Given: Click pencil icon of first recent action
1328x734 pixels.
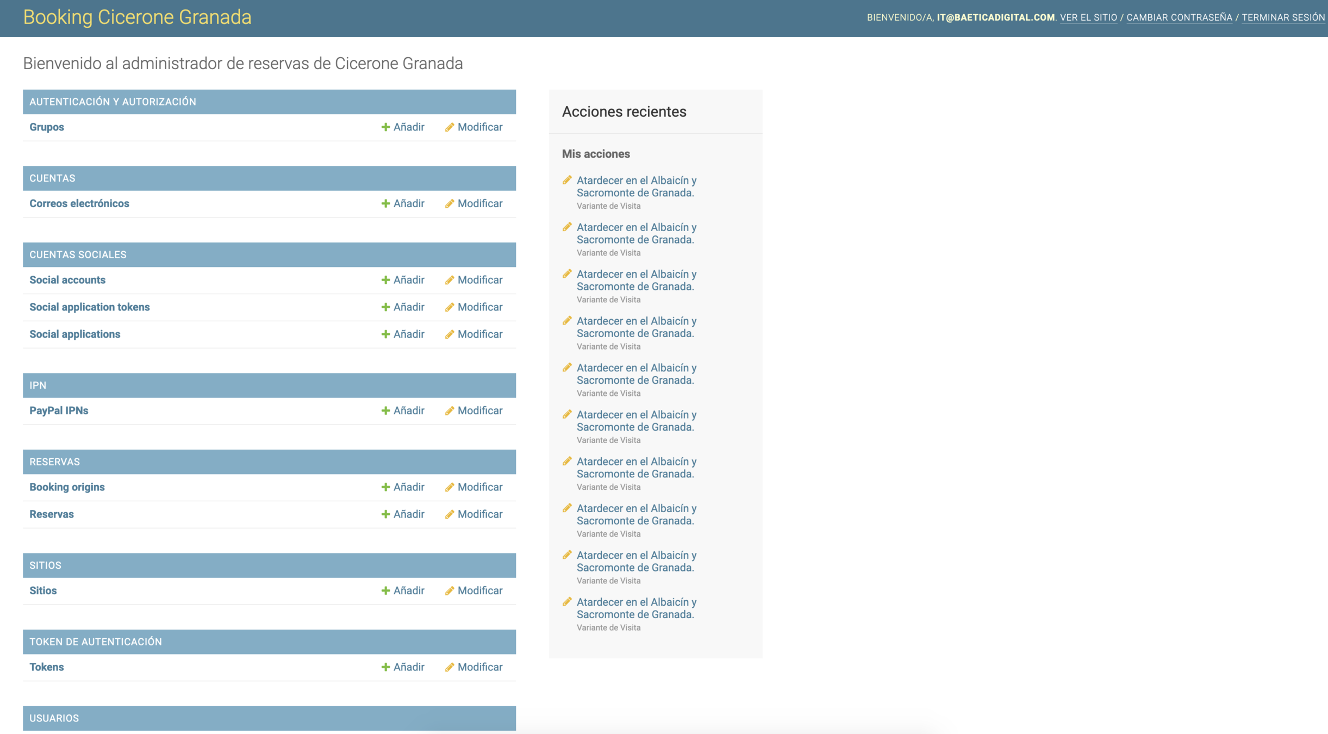Looking at the screenshot, I should coord(567,180).
